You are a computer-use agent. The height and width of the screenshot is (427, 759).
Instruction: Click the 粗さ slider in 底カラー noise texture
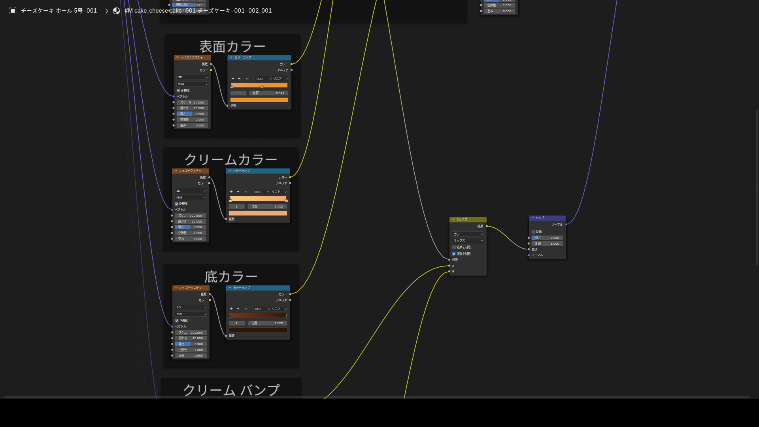191,344
